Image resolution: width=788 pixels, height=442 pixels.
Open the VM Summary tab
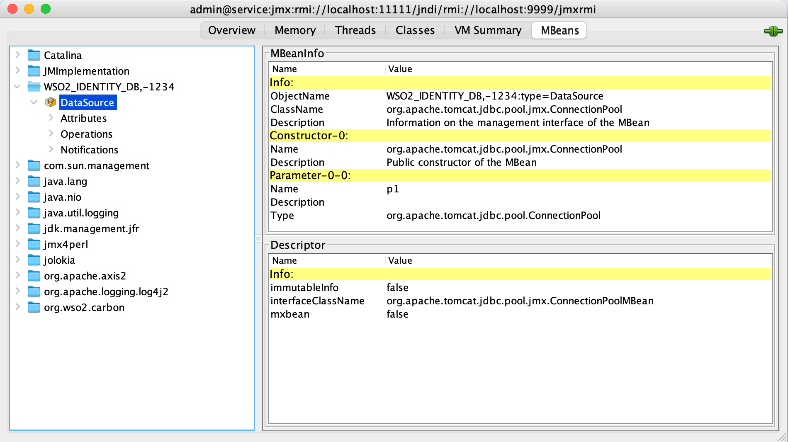[x=488, y=30]
